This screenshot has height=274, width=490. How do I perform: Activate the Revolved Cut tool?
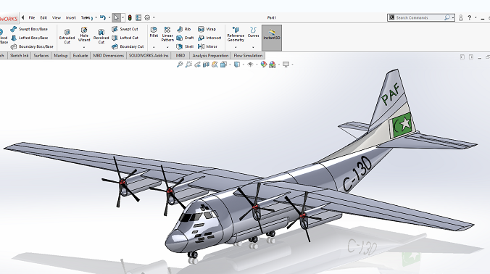click(101, 37)
